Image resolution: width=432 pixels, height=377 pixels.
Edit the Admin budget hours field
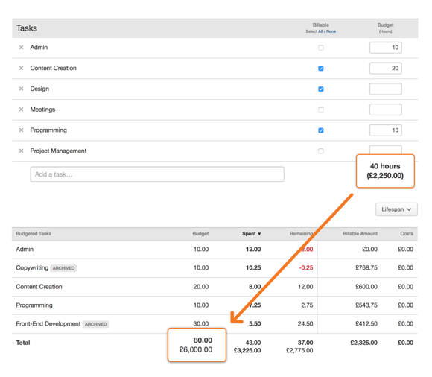(x=385, y=48)
